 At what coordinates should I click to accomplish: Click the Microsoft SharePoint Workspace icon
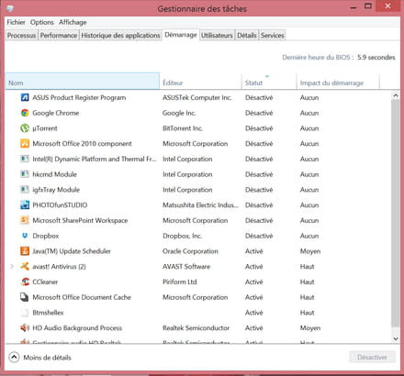pyautogui.click(x=25, y=220)
